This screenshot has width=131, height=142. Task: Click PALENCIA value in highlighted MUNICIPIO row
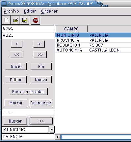point(99,35)
